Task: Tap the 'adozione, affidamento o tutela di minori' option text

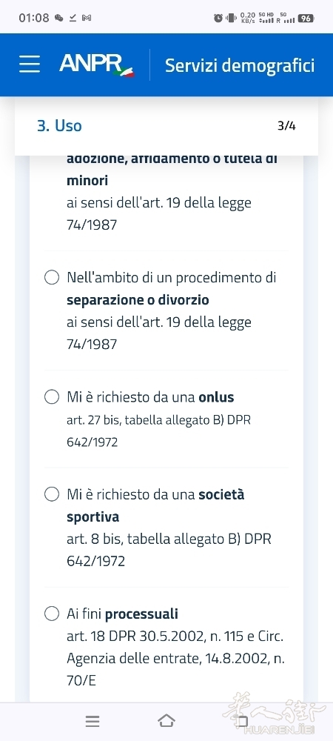Action: [x=172, y=169]
